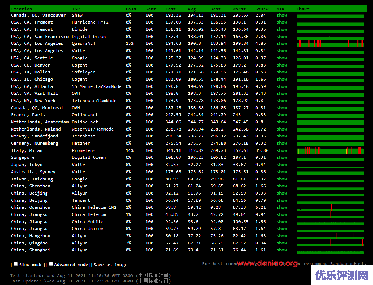This screenshot has height=285, width=373.
Task: Show MTR for Dallas Softlayer row
Action: click(x=282, y=72)
